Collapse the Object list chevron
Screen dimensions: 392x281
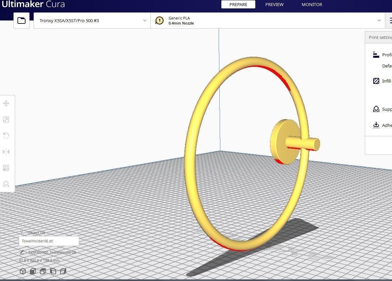click(x=21, y=232)
